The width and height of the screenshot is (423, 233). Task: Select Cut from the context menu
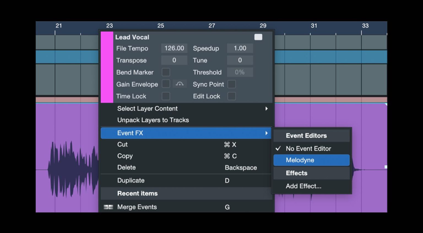click(x=123, y=145)
